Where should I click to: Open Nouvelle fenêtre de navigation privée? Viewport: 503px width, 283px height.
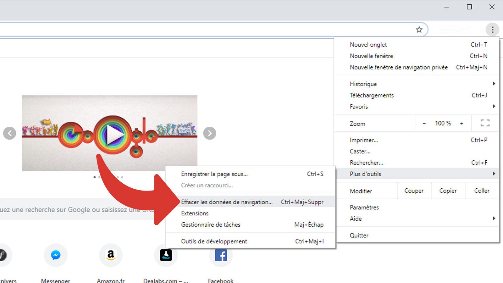click(x=399, y=67)
